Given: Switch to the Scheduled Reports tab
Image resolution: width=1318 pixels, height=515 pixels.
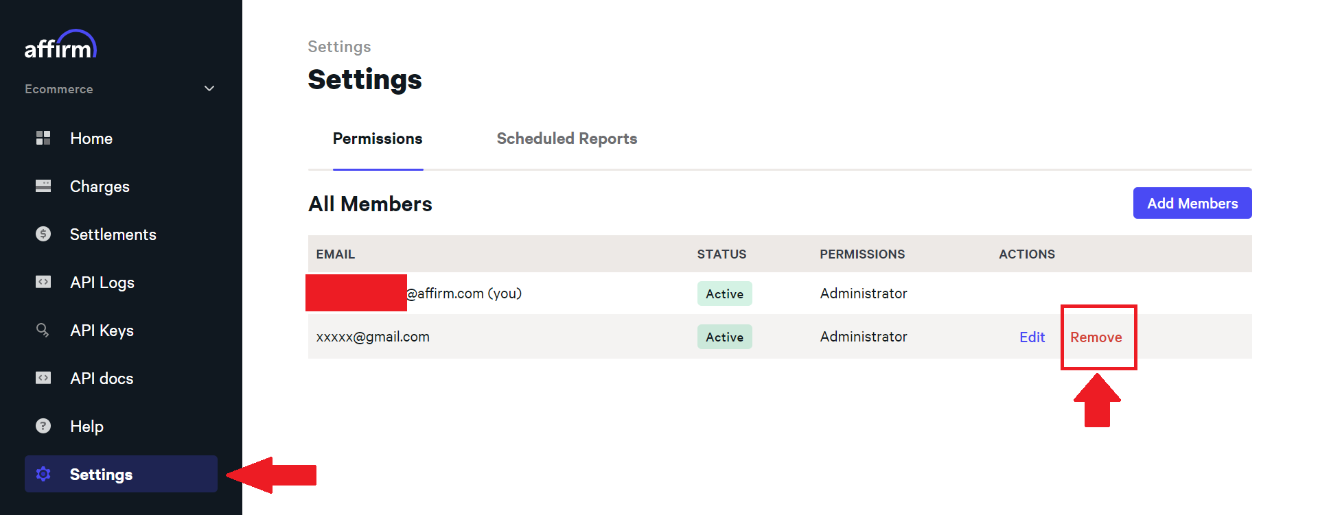Looking at the screenshot, I should click(x=567, y=139).
